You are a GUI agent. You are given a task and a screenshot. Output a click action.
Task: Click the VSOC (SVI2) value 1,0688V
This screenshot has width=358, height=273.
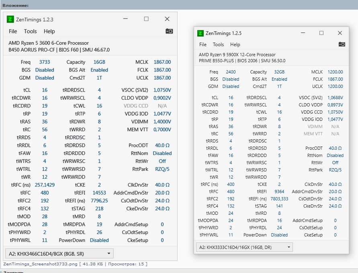(x=335, y=98)
